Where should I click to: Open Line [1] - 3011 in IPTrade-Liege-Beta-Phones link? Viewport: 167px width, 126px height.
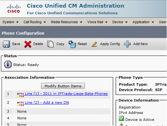[66, 94]
